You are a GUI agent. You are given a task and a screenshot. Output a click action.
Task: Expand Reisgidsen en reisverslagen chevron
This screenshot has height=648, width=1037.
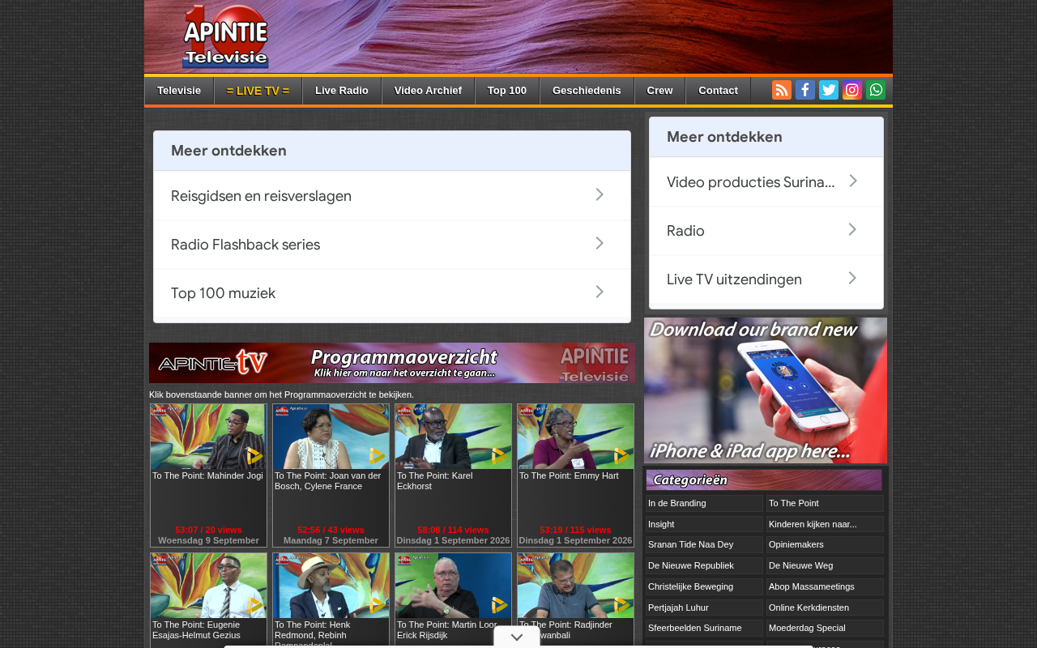tap(600, 194)
